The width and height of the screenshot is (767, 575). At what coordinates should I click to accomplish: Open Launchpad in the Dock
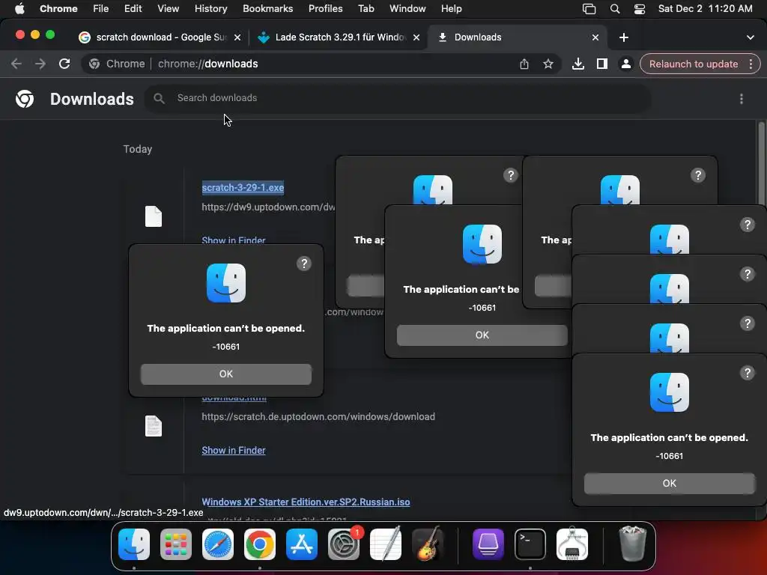point(176,544)
